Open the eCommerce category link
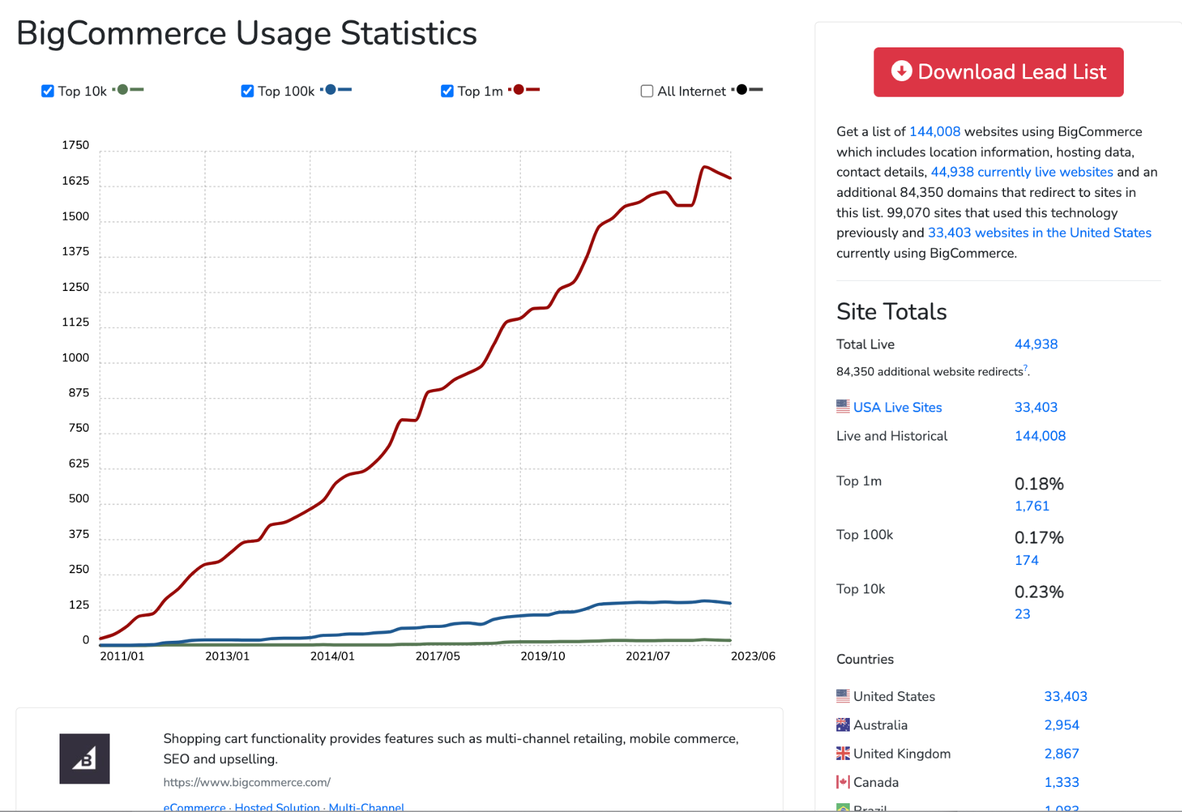This screenshot has width=1182, height=812. [x=195, y=807]
